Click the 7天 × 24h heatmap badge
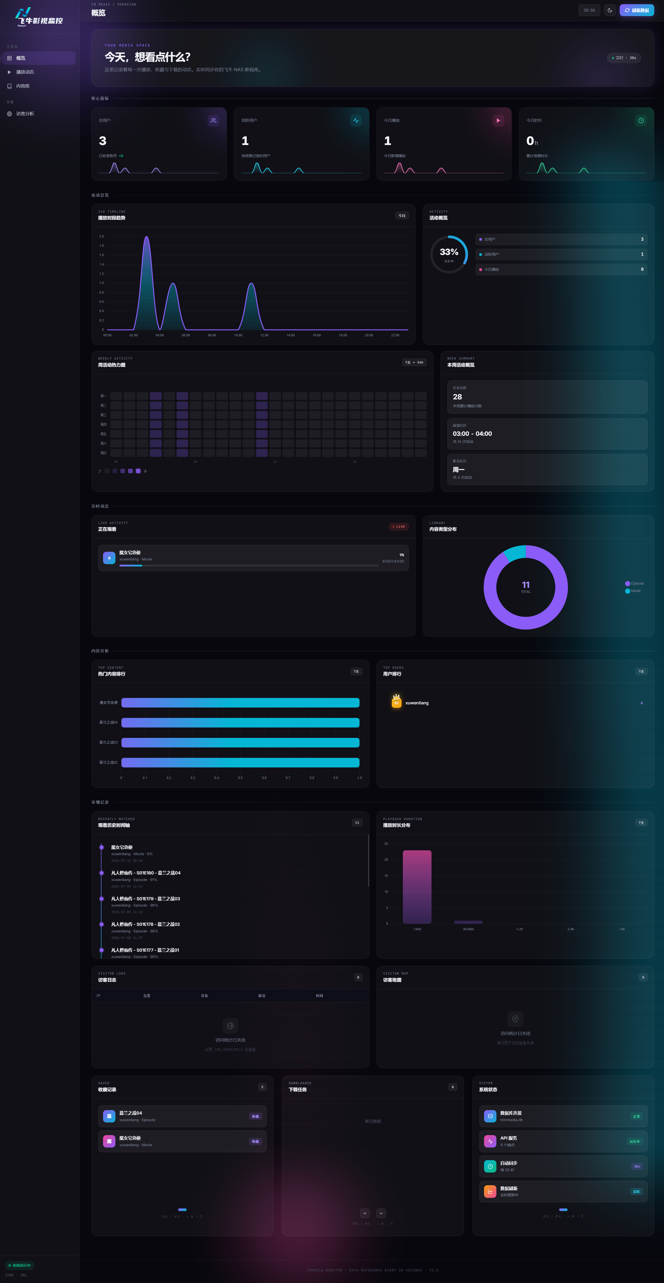The image size is (664, 1283). click(x=414, y=362)
